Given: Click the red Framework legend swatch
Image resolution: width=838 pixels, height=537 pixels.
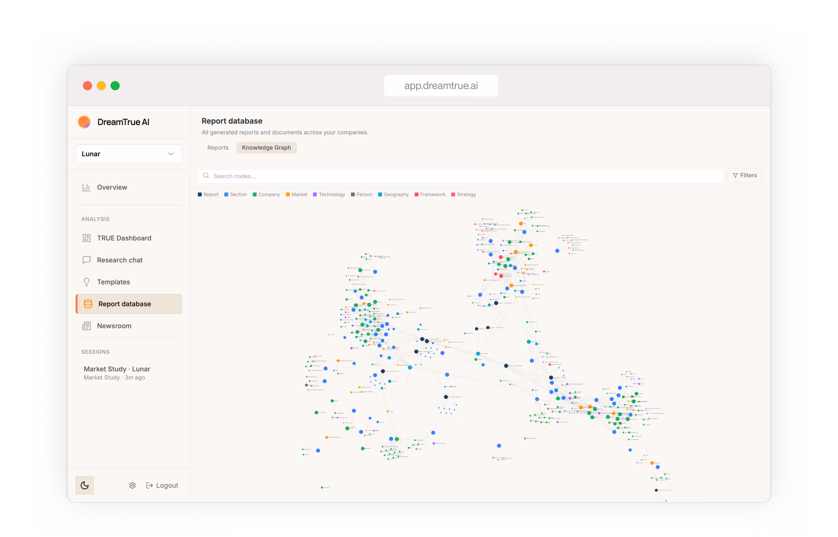Looking at the screenshot, I should (x=417, y=195).
